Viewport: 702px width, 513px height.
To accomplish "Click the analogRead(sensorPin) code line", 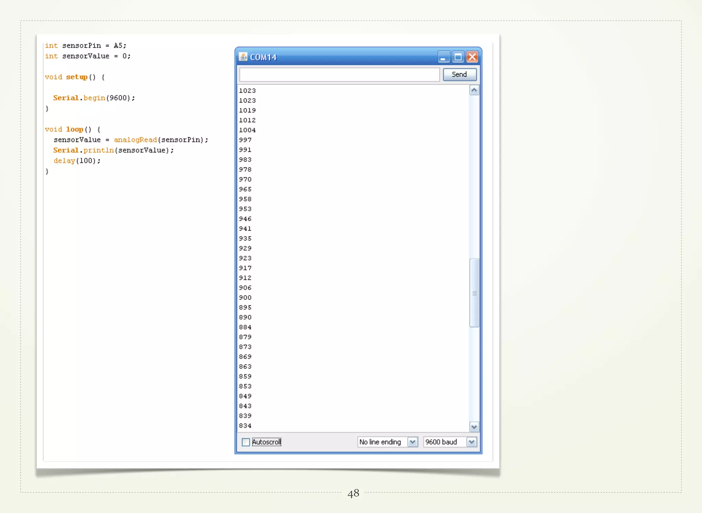I will coord(131,140).
